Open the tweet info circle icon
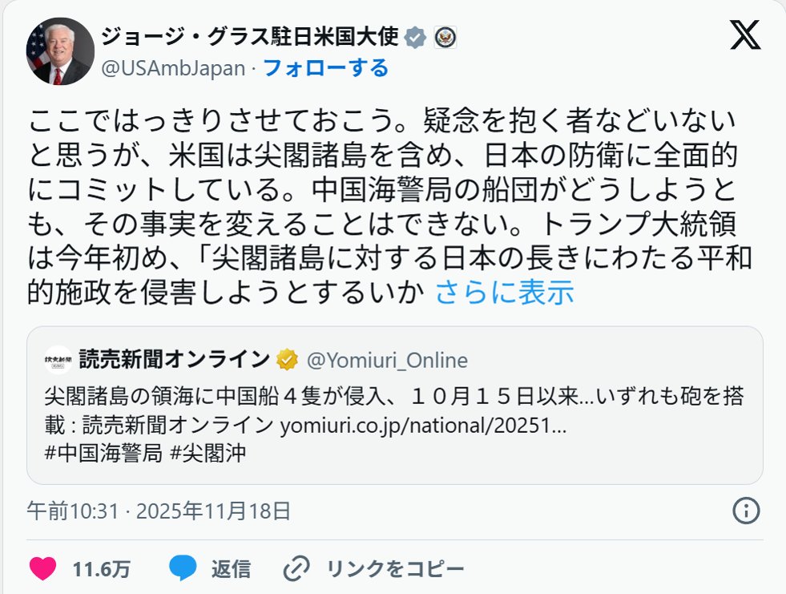This screenshot has height=594, width=786. (746, 510)
